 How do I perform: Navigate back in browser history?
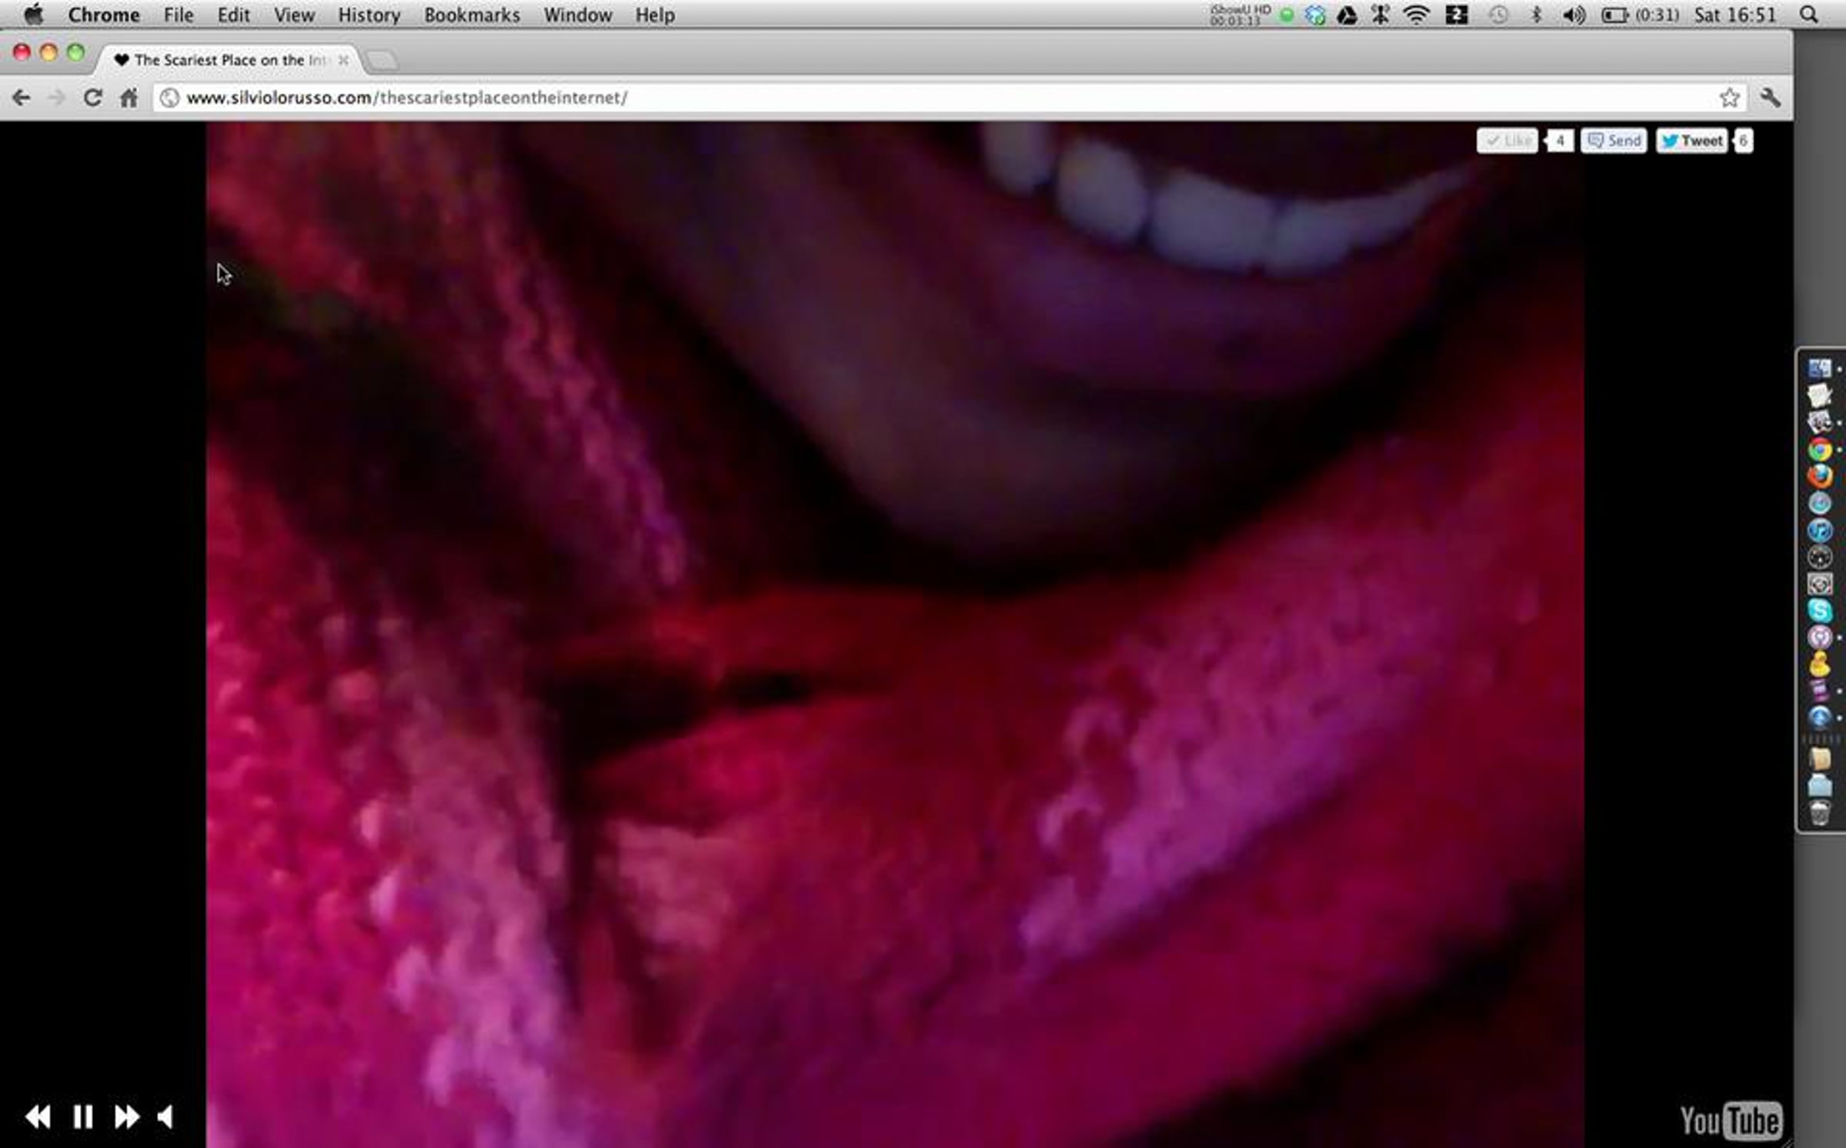[22, 98]
